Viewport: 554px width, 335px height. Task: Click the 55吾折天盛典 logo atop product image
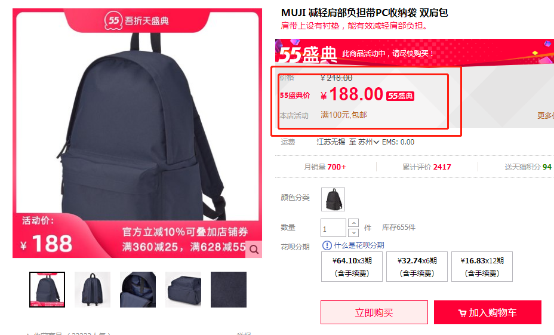(x=137, y=20)
